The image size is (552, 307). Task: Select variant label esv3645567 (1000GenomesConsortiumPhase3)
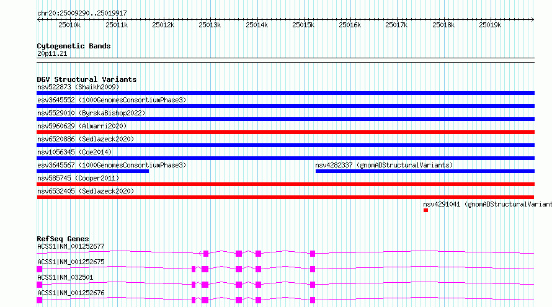coord(112,165)
